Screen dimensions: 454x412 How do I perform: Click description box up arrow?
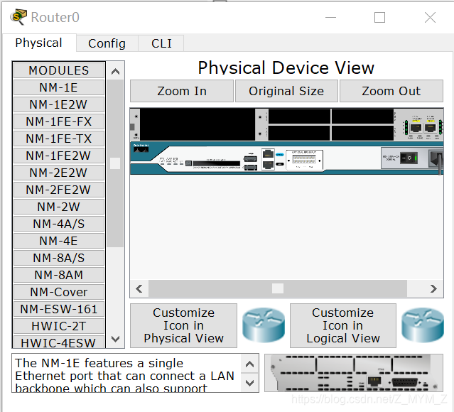250,364
